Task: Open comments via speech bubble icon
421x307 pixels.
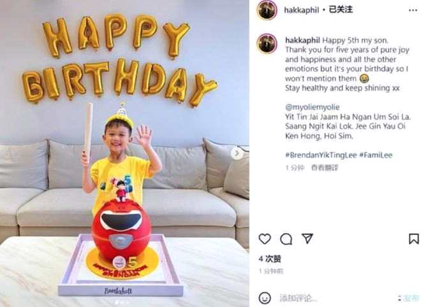Action: [286, 239]
